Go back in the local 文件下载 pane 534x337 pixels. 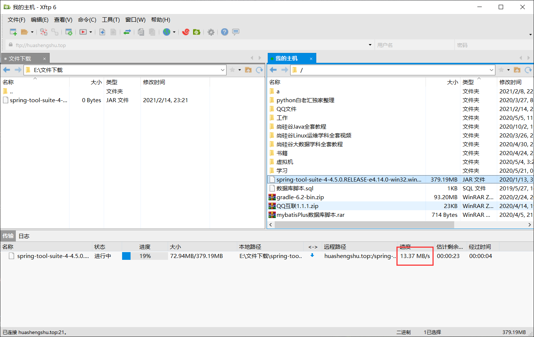coord(7,70)
